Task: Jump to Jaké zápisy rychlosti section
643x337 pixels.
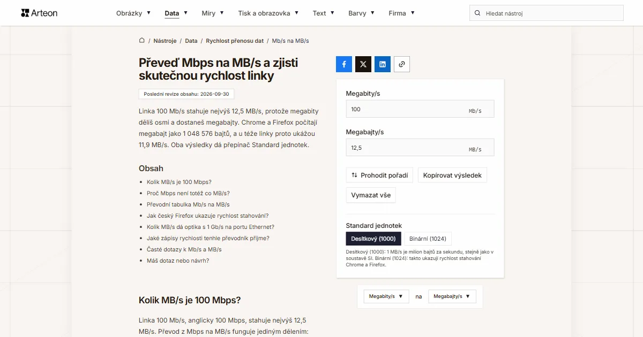Action: click(208, 238)
